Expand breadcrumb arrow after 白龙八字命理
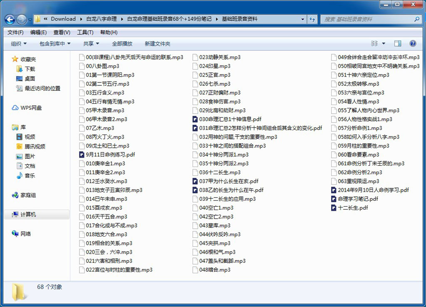The image size is (426, 307). (x=122, y=19)
